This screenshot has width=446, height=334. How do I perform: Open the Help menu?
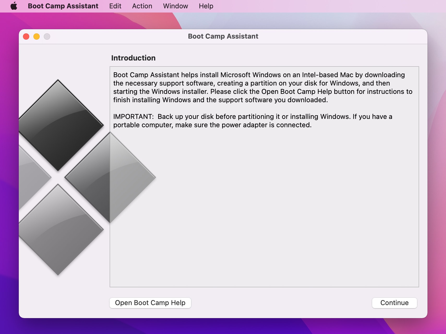point(206,6)
